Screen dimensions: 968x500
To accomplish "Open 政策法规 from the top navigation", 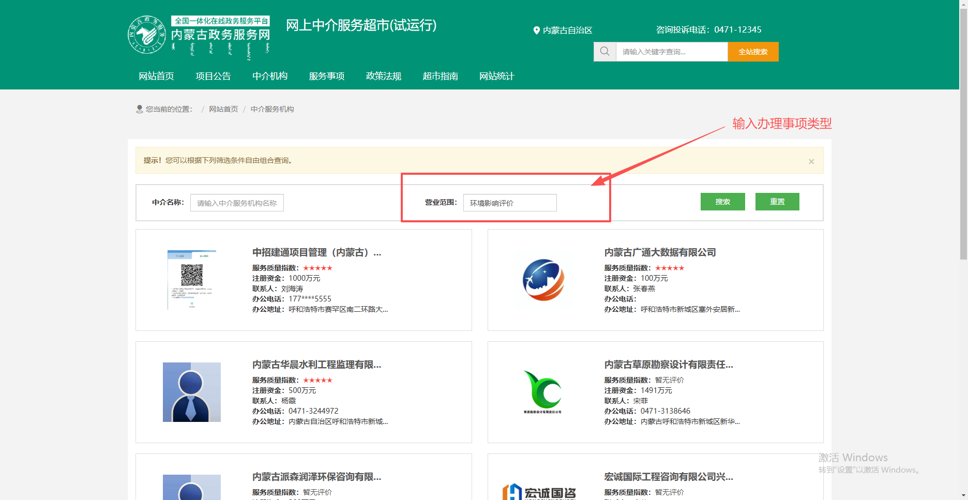I will tap(383, 76).
